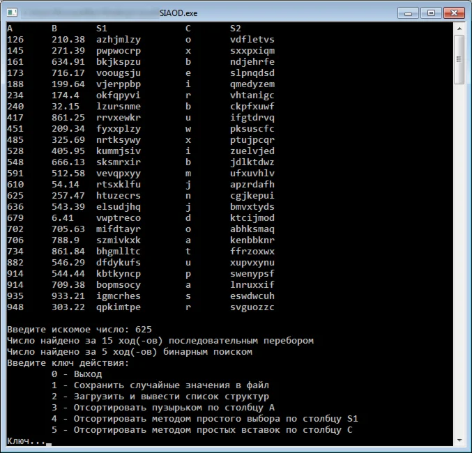The height and width of the screenshot is (453, 472).
Task: Click the value 634.91
Action: [x=68, y=62]
